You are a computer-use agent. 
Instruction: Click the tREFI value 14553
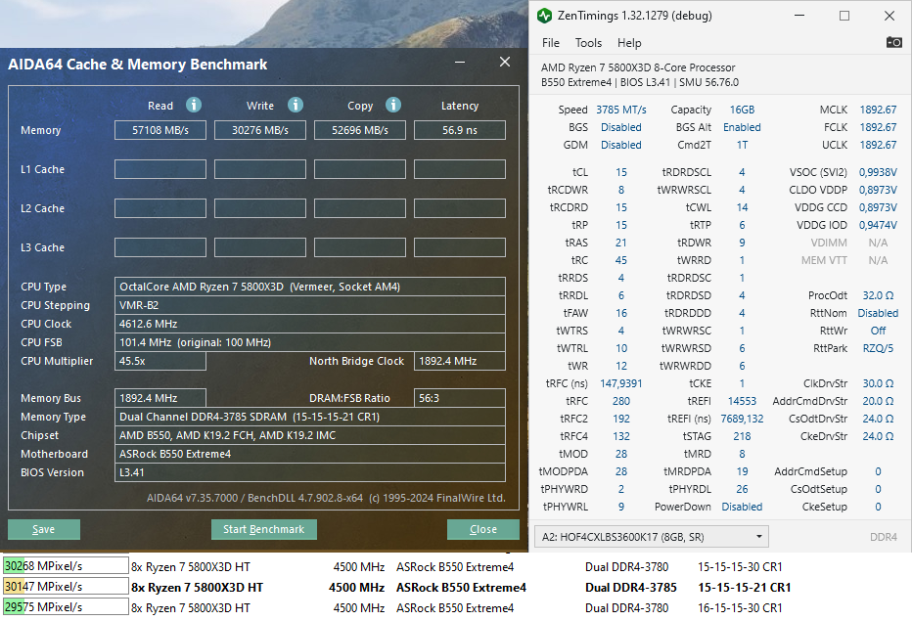click(x=742, y=401)
